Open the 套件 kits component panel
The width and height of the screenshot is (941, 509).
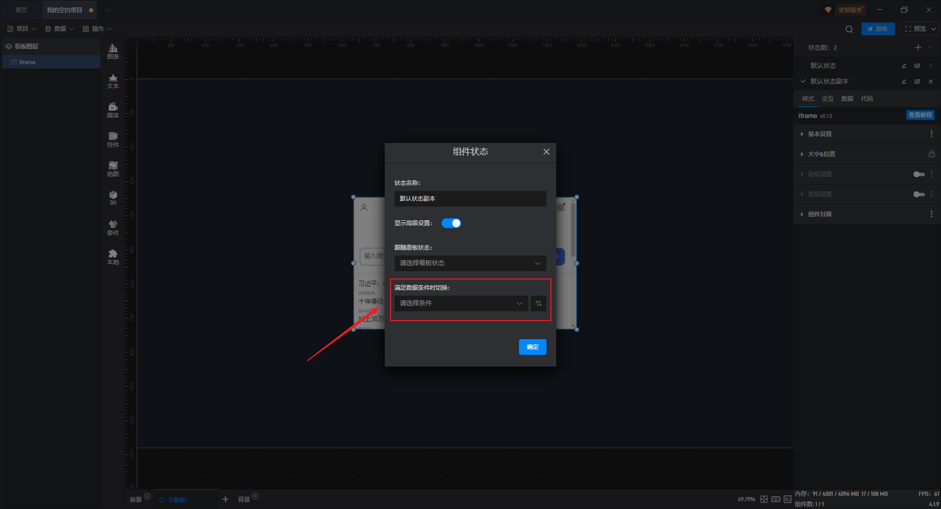coord(113,228)
